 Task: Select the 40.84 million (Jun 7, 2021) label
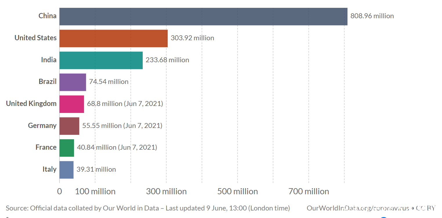(117, 147)
